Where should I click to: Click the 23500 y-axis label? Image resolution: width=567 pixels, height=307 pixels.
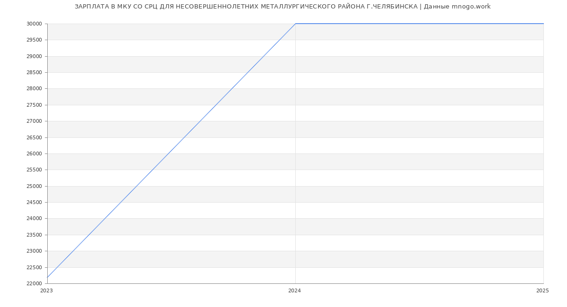click(34, 235)
